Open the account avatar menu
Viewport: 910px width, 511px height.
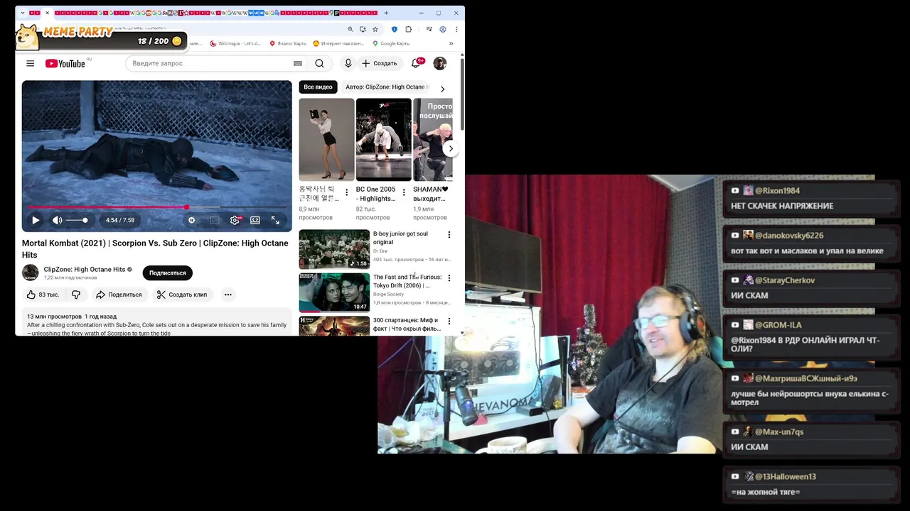(440, 63)
